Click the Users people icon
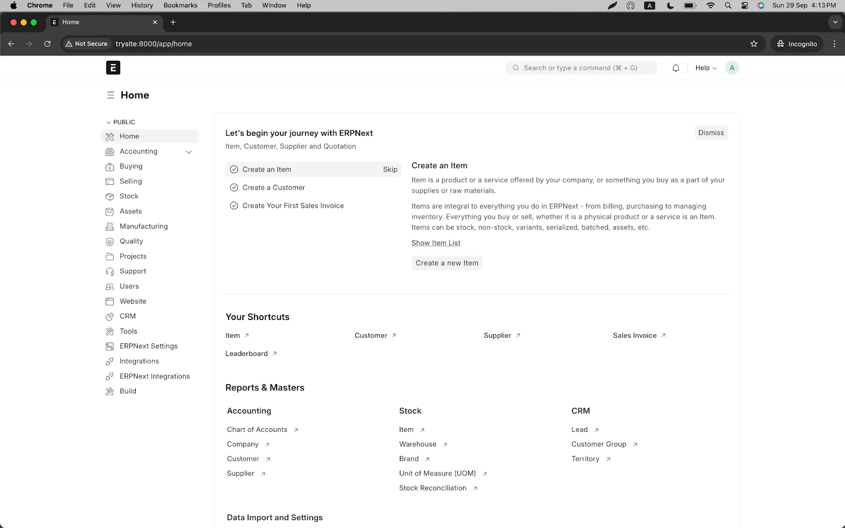This screenshot has height=528, width=845. [x=110, y=286]
